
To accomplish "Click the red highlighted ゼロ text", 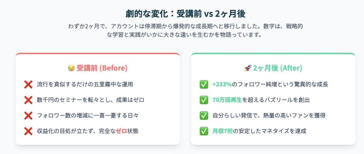I will (x=121, y=131).
